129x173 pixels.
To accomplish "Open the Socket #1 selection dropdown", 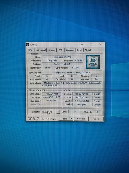I will coord(51,112).
